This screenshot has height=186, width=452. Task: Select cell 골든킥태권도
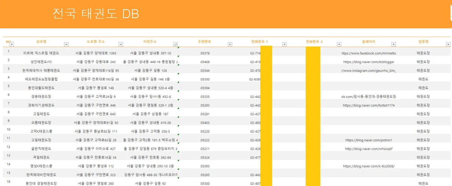point(41,149)
